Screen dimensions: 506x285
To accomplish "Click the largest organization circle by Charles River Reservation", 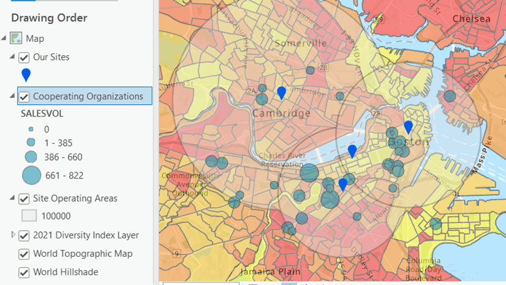I will click(309, 173).
